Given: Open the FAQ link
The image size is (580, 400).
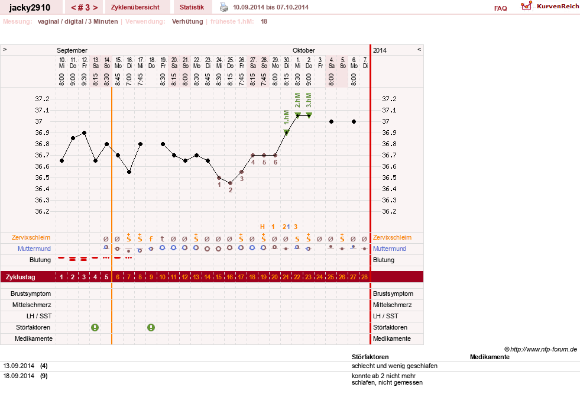Looking at the screenshot, I should [x=500, y=8].
